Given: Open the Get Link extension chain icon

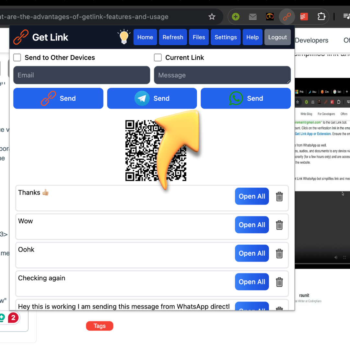Looking at the screenshot, I should point(287,17).
